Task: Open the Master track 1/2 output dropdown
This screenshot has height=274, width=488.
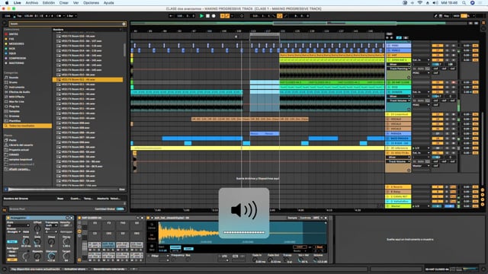Action: tap(421, 206)
